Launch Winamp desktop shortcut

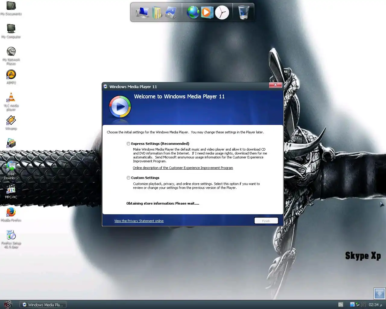pos(11,123)
